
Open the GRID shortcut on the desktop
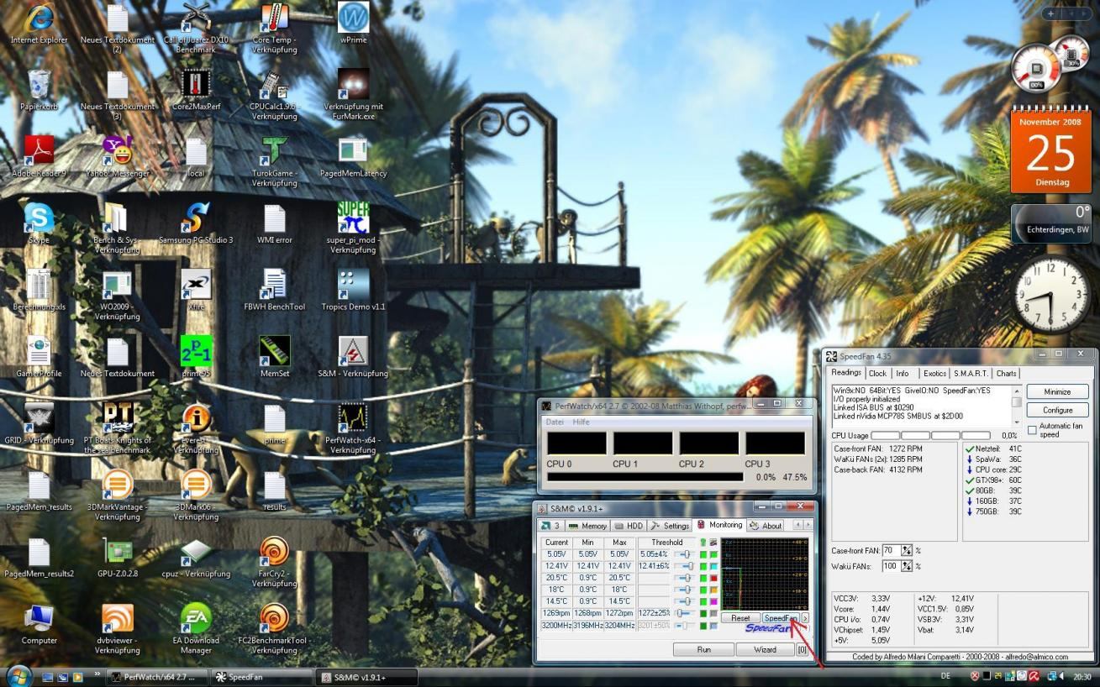point(39,422)
